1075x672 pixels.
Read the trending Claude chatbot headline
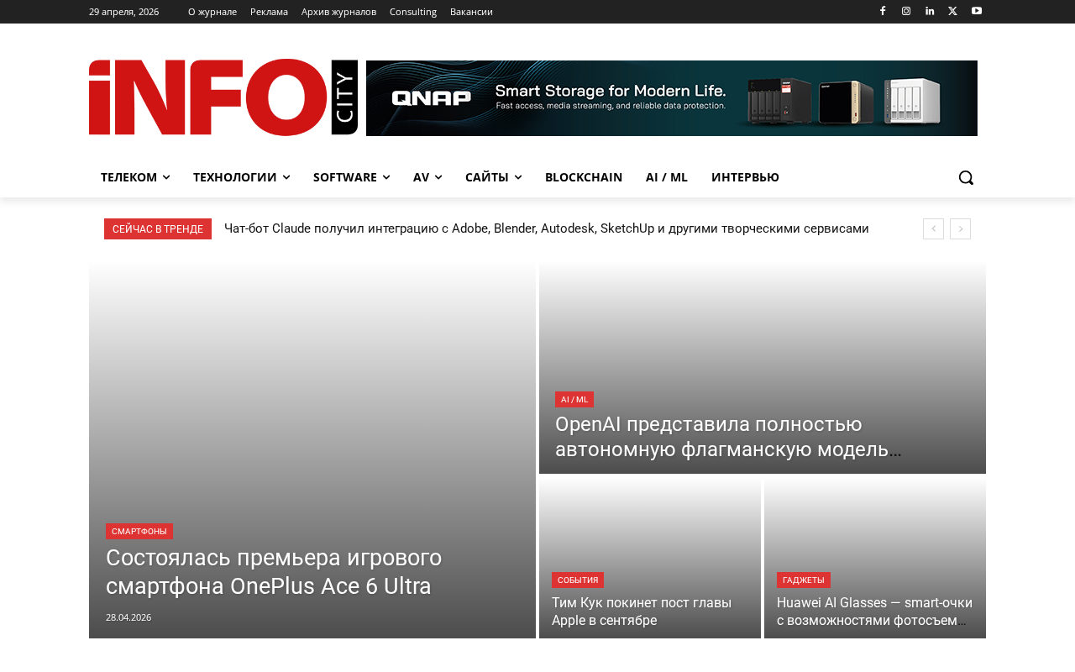click(x=547, y=228)
